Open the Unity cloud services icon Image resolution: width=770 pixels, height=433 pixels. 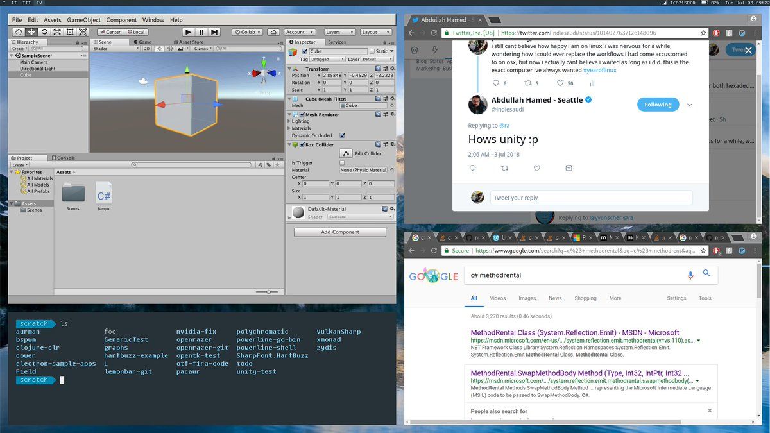(273, 32)
